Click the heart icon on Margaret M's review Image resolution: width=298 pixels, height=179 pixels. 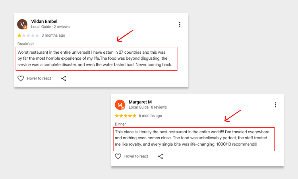118,156
